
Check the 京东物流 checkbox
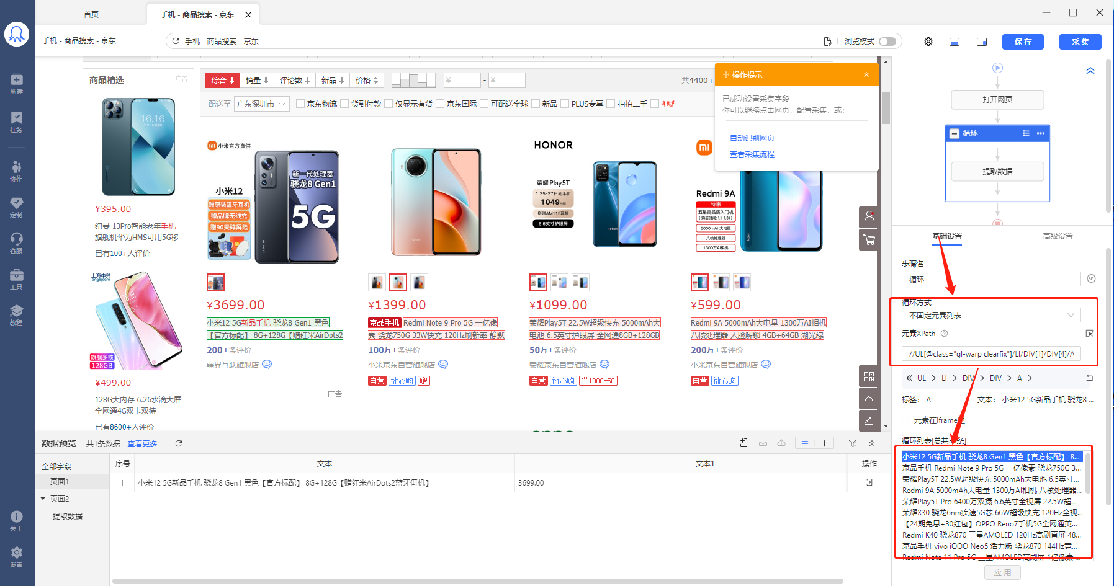click(300, 104)
